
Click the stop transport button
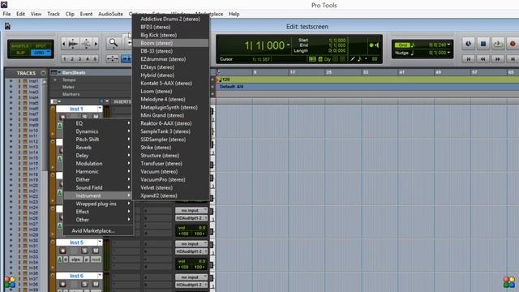pos(483,44)
